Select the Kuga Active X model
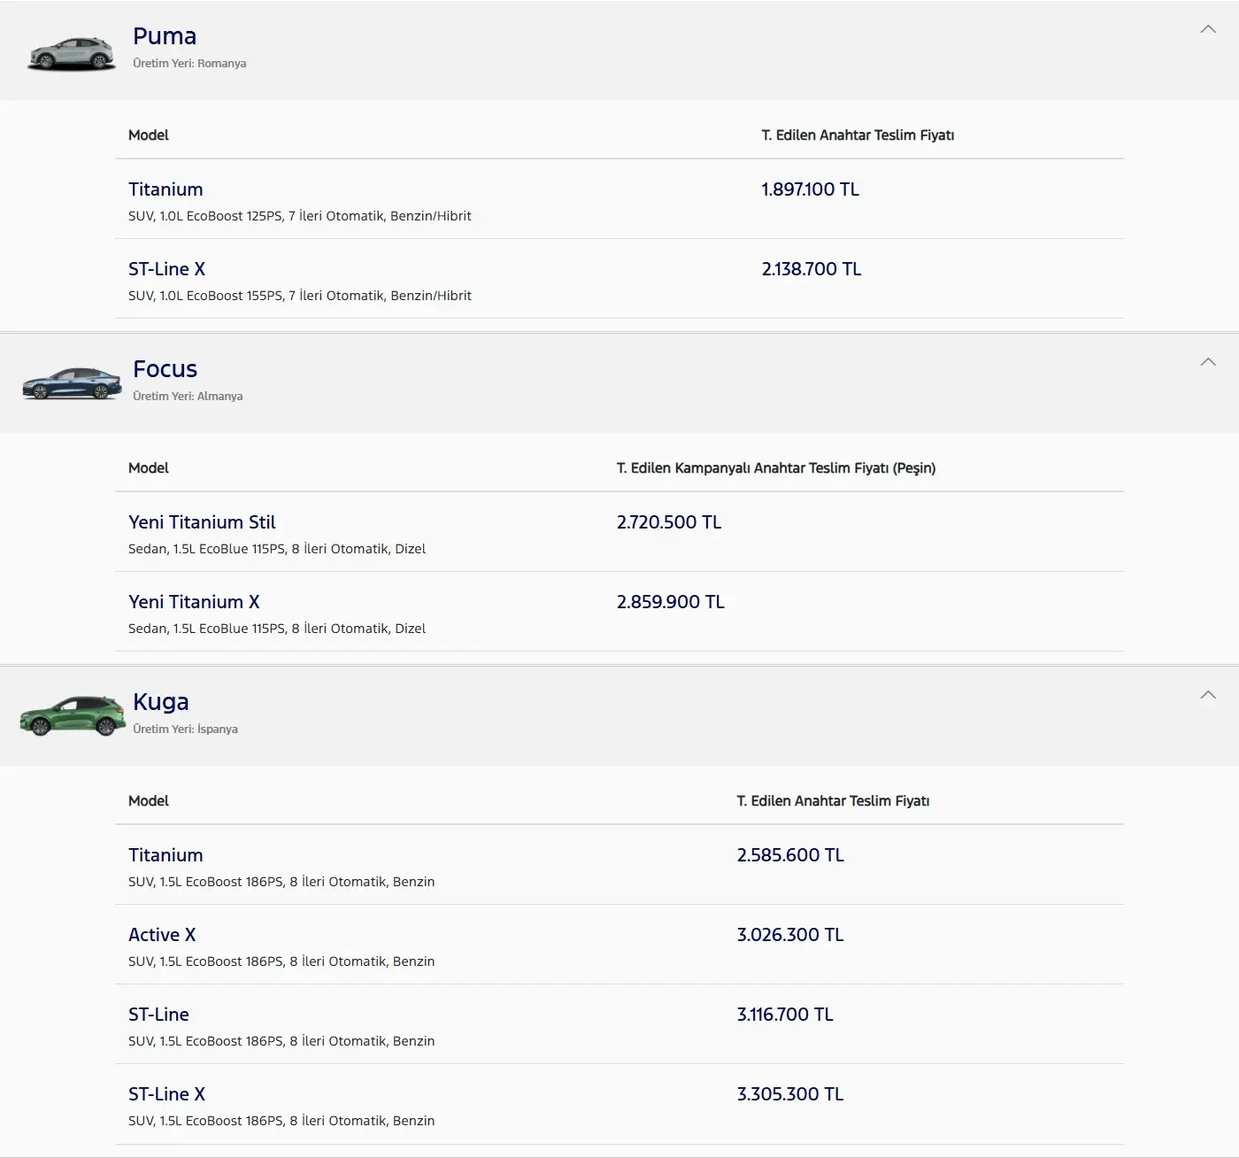This screenshot has height=1158, width=1239. (162, 935)
